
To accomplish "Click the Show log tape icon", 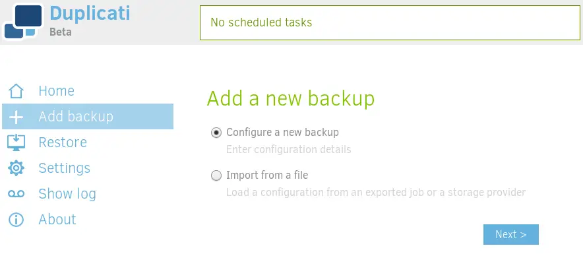I will (16, 194).
